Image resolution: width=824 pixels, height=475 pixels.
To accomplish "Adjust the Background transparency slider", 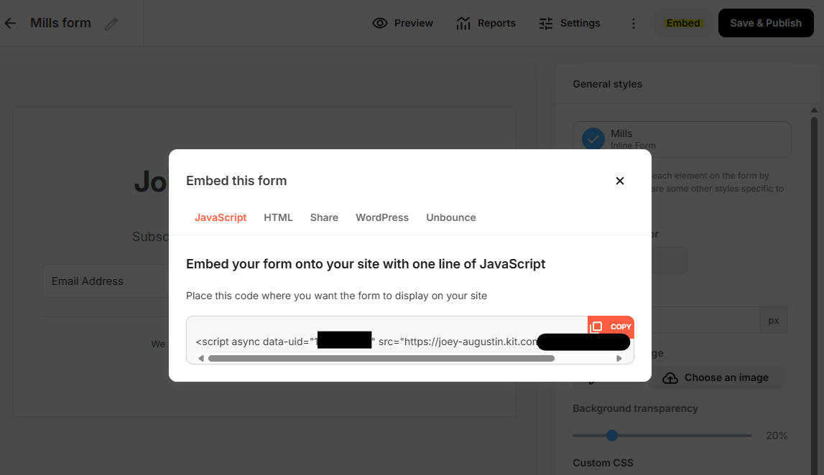I will coord(612,436).
